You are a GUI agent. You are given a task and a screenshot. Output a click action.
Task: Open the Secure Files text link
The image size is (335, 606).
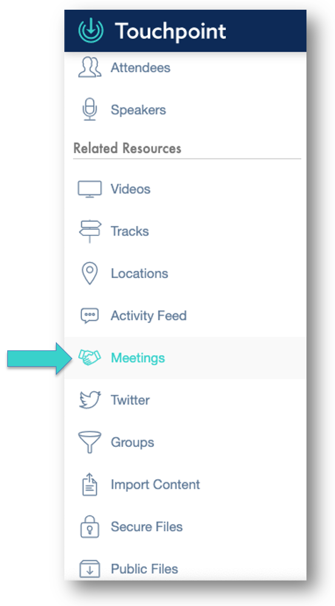(x=146, y=526)
